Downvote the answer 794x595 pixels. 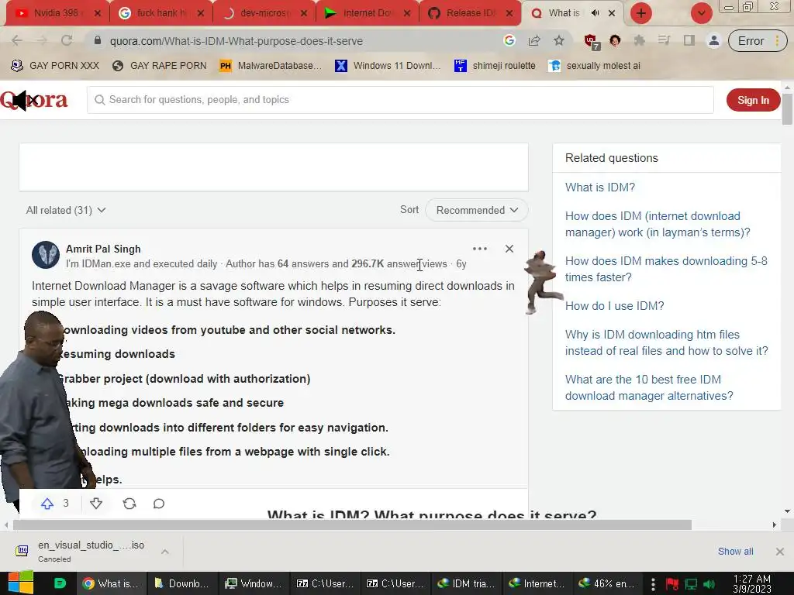coord(96,504)
